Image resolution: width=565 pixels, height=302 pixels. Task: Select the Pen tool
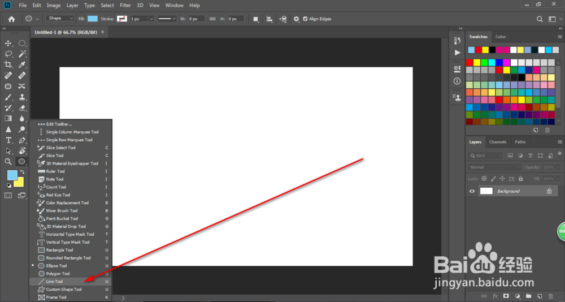coord(22,140)
